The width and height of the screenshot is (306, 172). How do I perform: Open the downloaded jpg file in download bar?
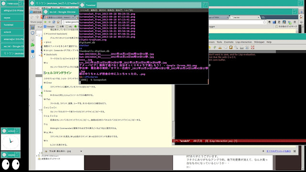[x=58, y=151]
